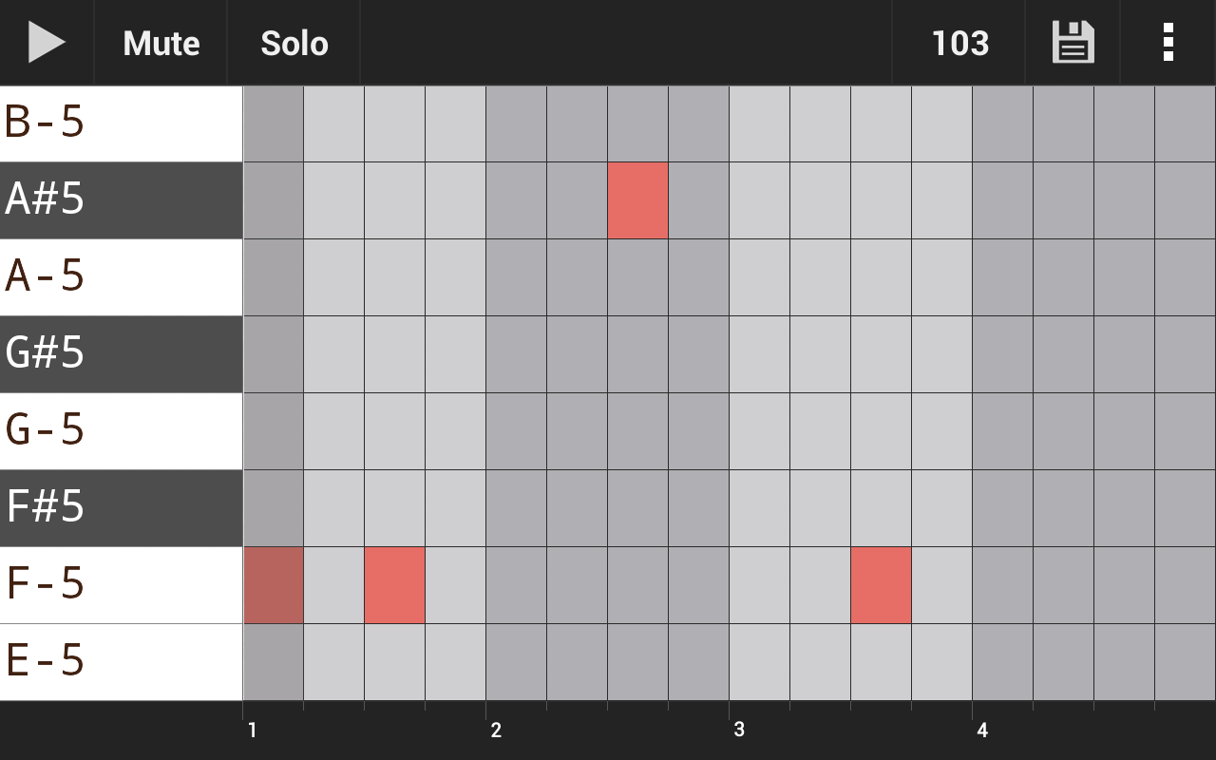
Task: Select the B-5 piano key label
Action: point(57,123)
